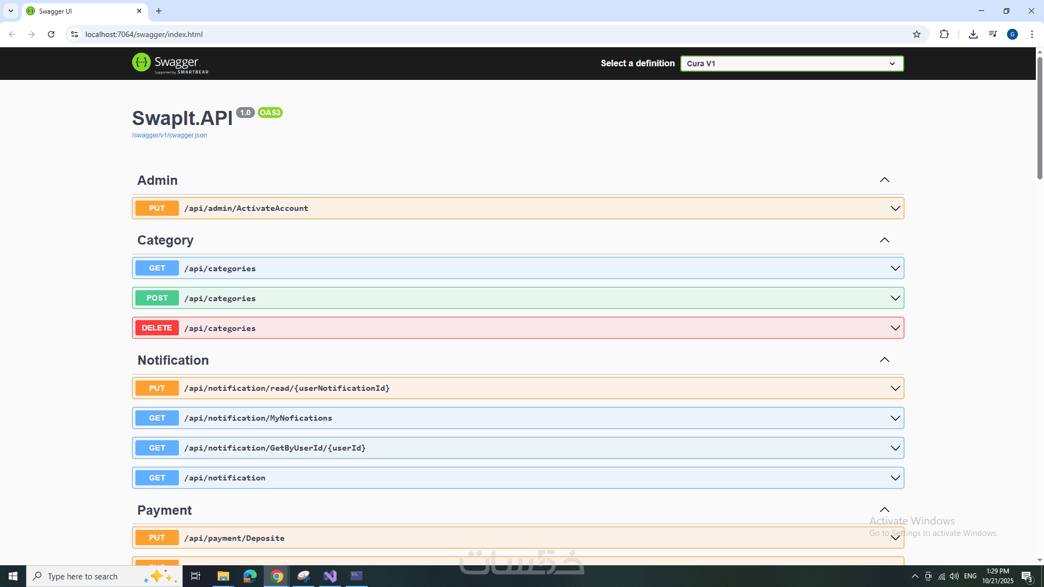
Task: Collapse the Category section chevron
Action: (x=884, y=240)
